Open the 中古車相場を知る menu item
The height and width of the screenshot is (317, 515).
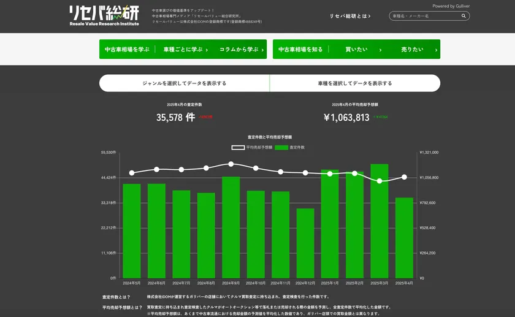click(300, 50)
